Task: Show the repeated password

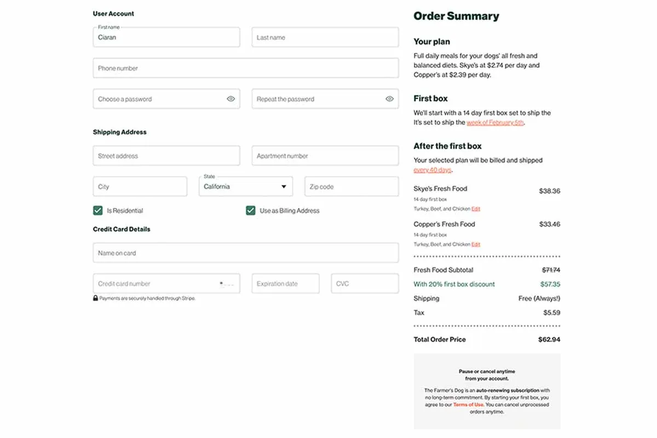Action: point(390,99)
